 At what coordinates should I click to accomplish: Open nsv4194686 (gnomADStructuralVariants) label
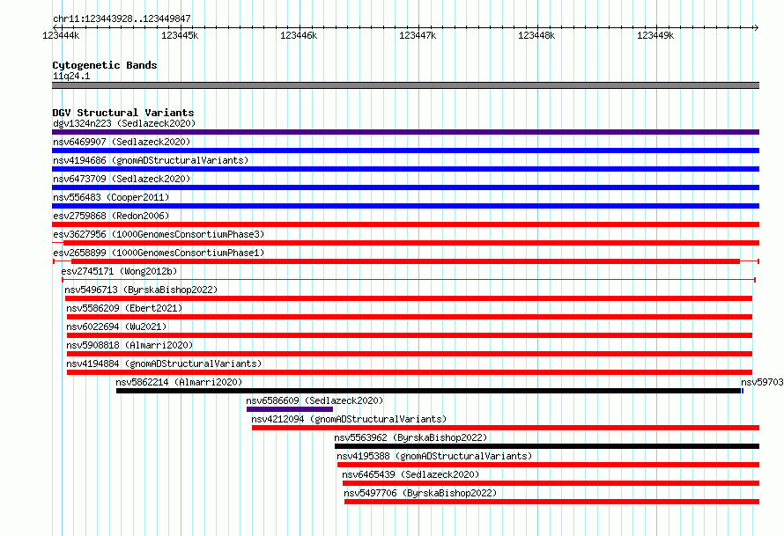pyautogui.click(x=151, y=160)
